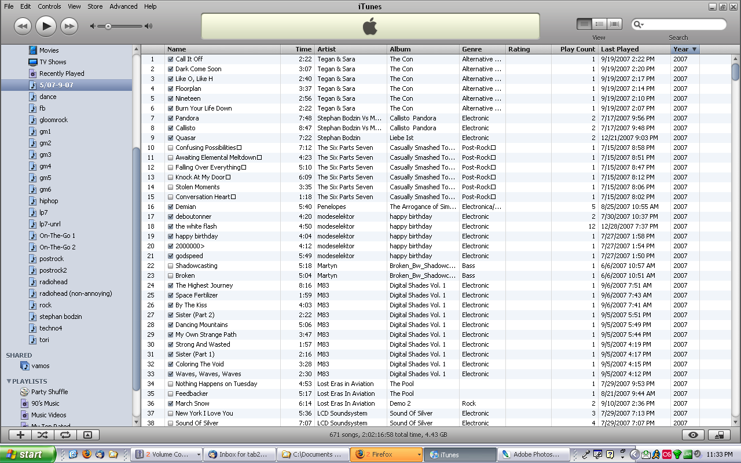The width and height of the screenshot is (741, 463).
Task: Select the stephan bodzin playlist
Action: 60,317
